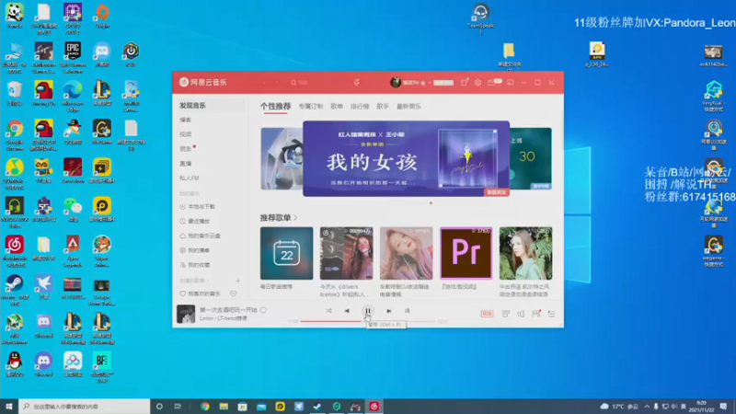Open the play queue list icon

551,314
